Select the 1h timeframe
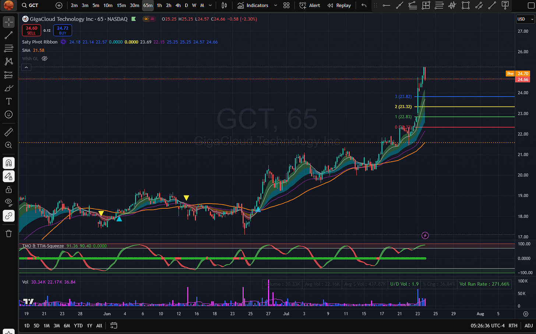This screenshot has height=334, width=536. pos(159,6)
